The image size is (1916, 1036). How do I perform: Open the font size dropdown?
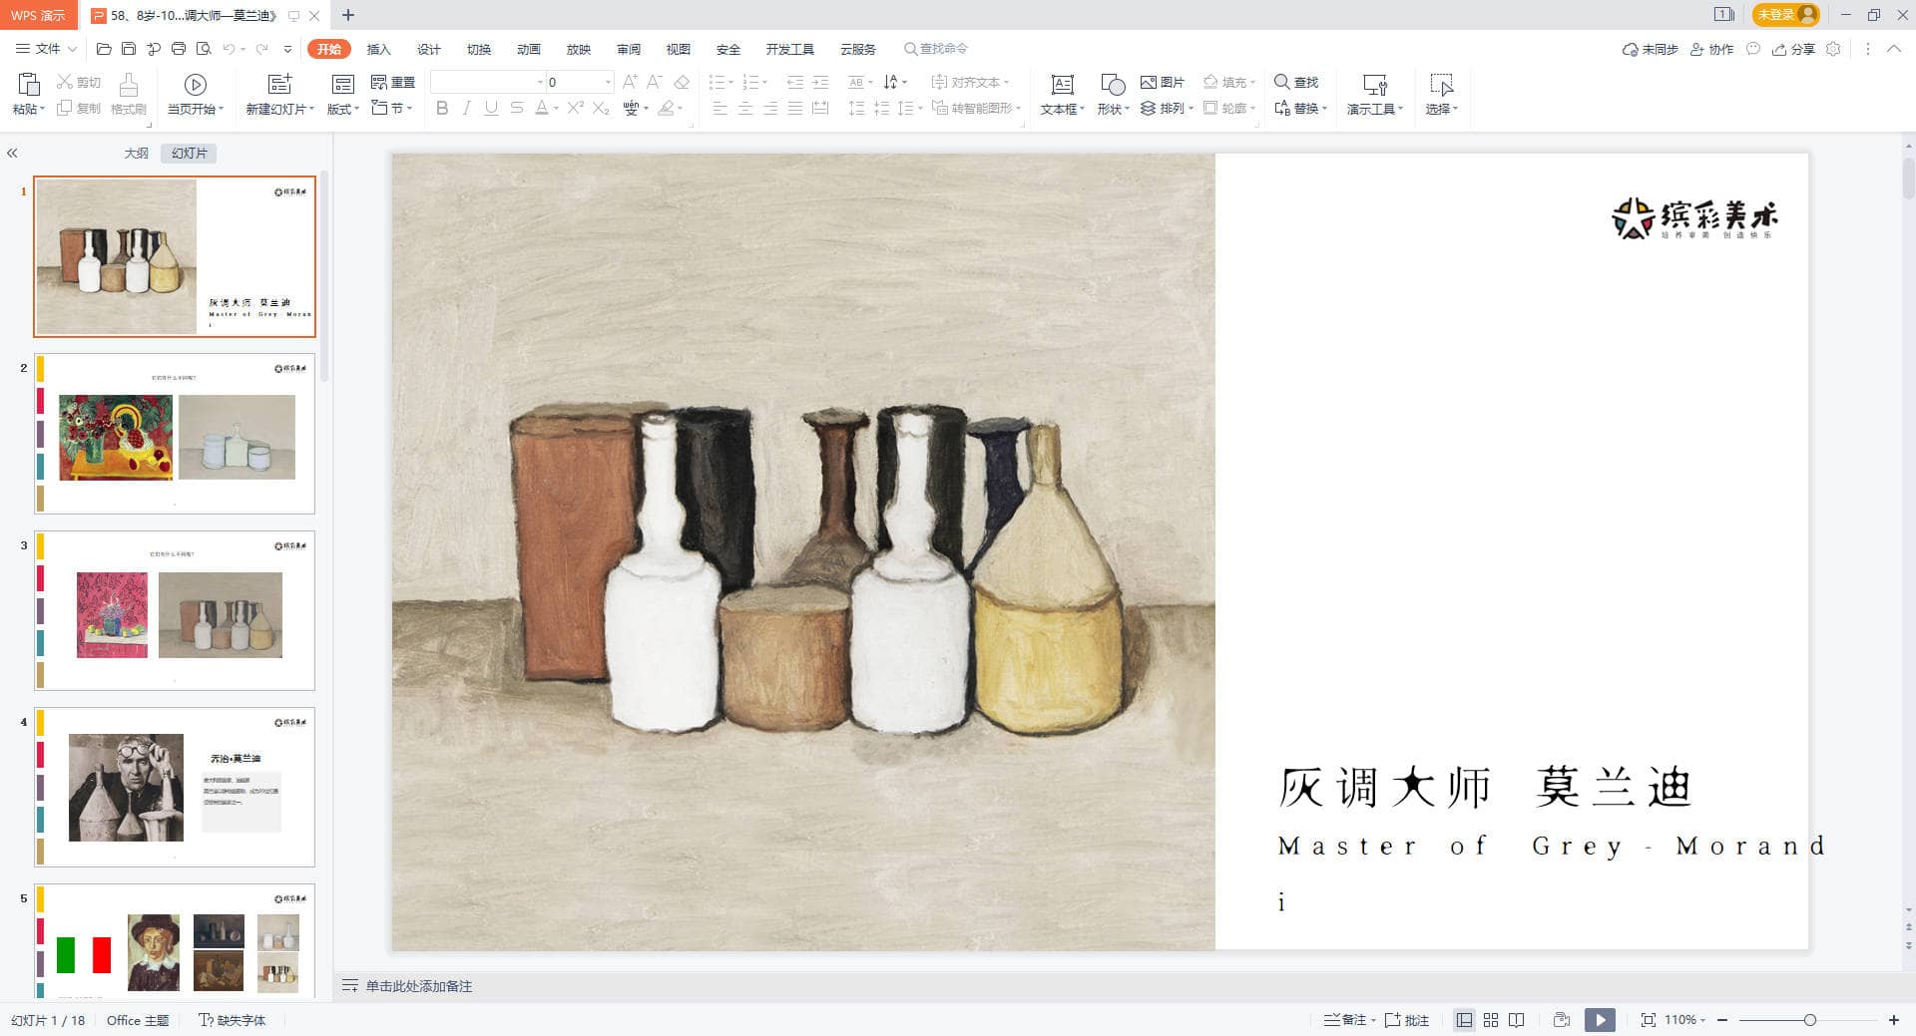click(x=608, y=82)
